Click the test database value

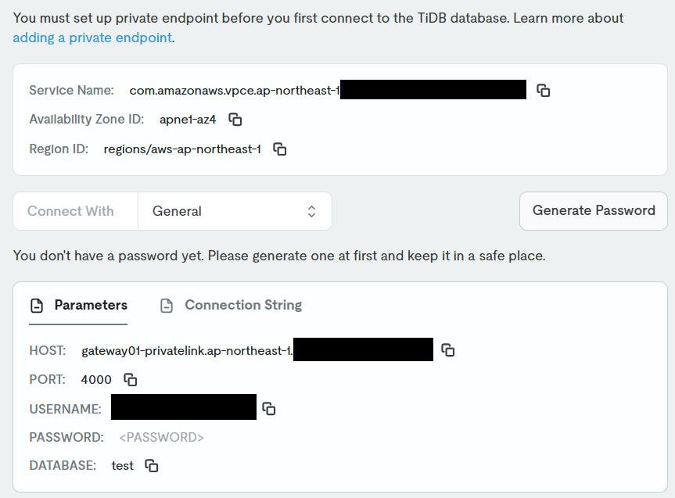123,465
